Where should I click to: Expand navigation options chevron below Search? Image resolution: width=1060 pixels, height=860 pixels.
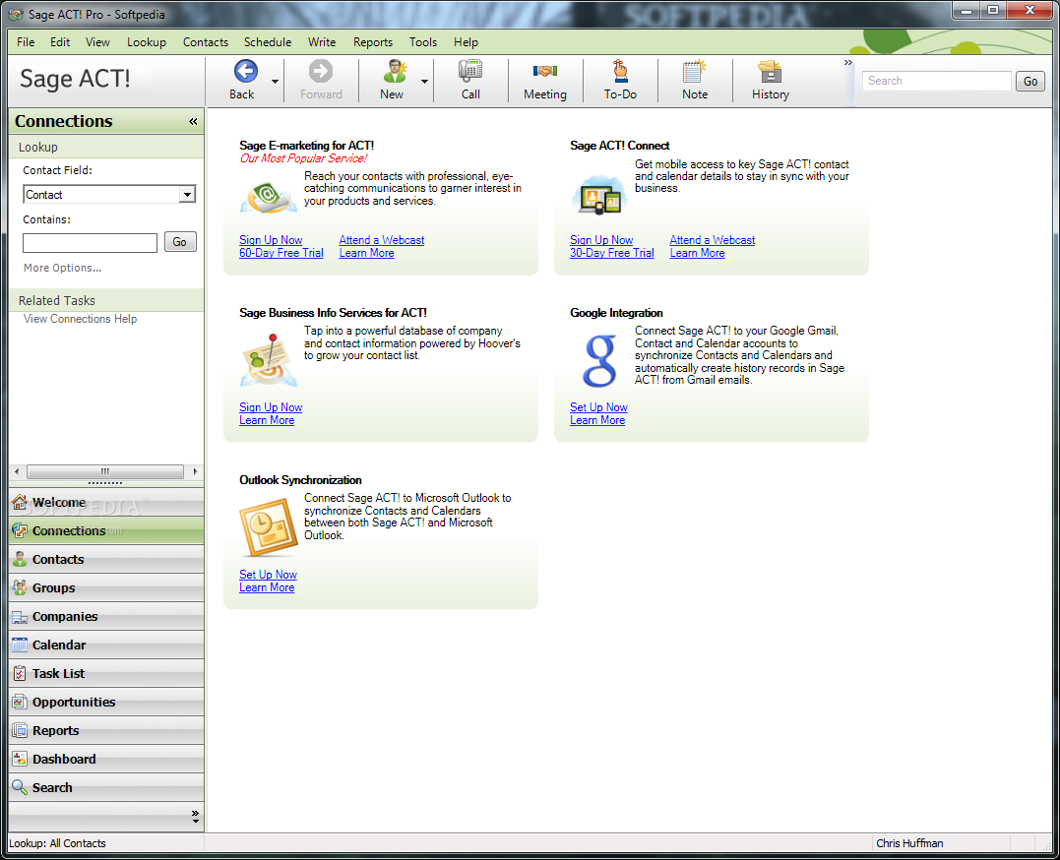[x=195, y=816]
